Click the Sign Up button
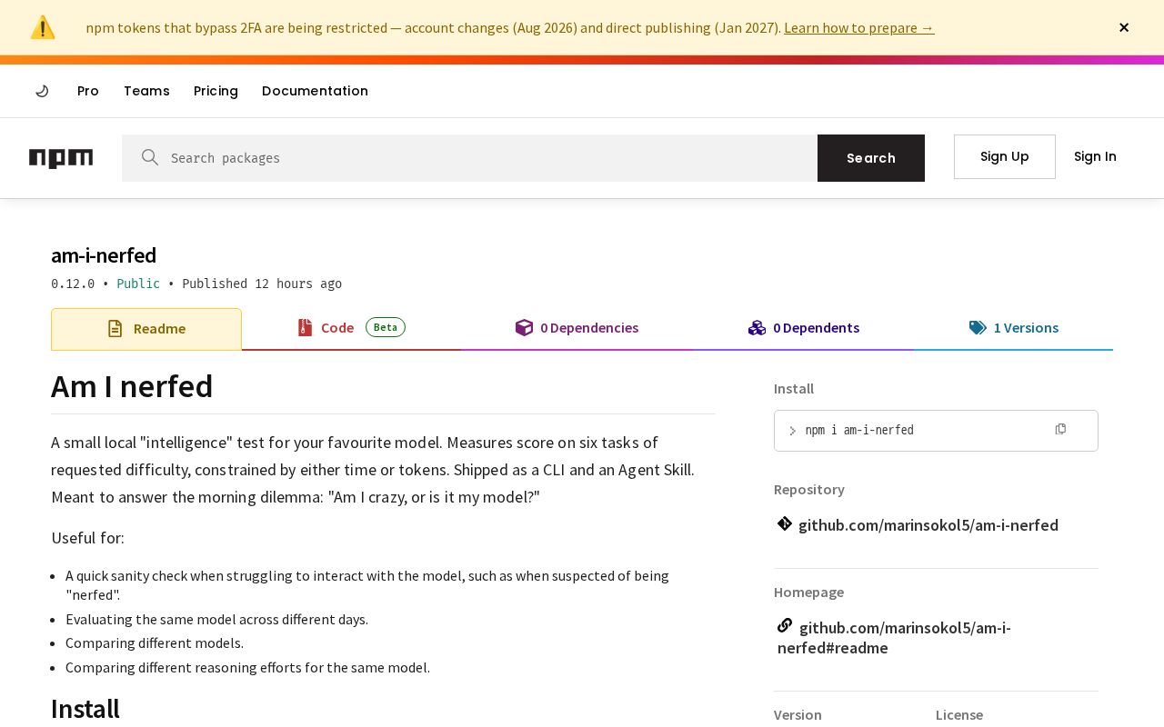 pyautogui.click(x=1005, y=156)
